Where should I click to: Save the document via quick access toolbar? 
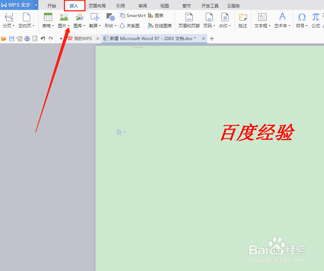12,38
